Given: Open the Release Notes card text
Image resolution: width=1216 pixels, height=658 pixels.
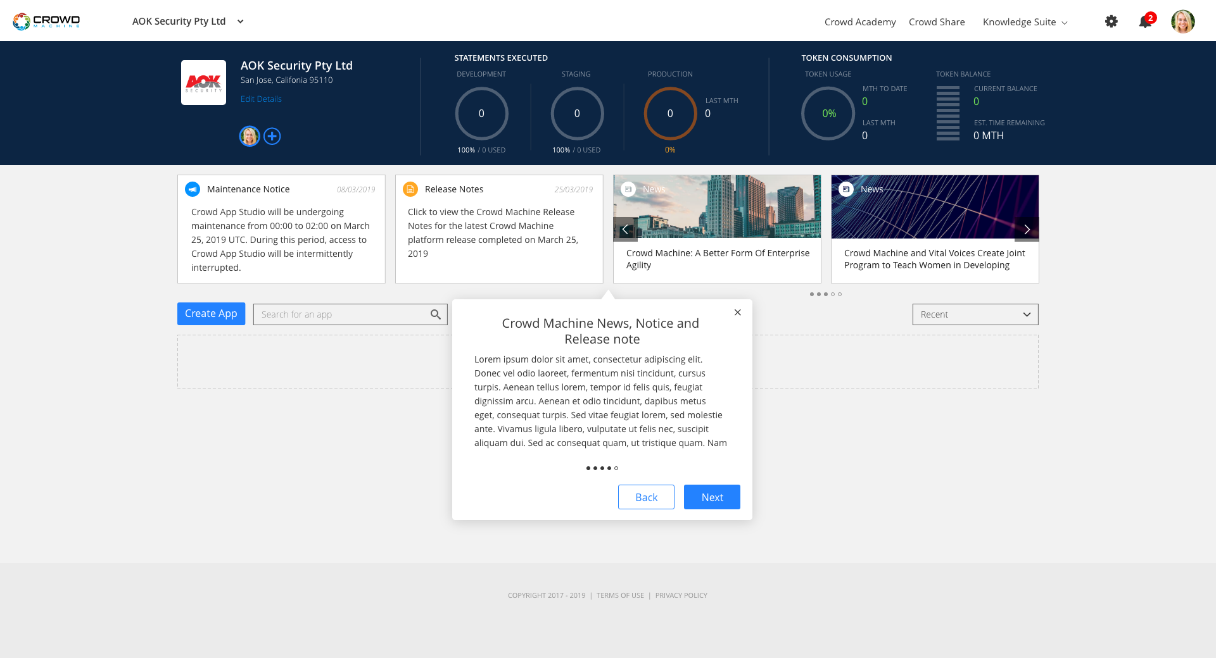Looking at the screenshot, I should point(494,233).
